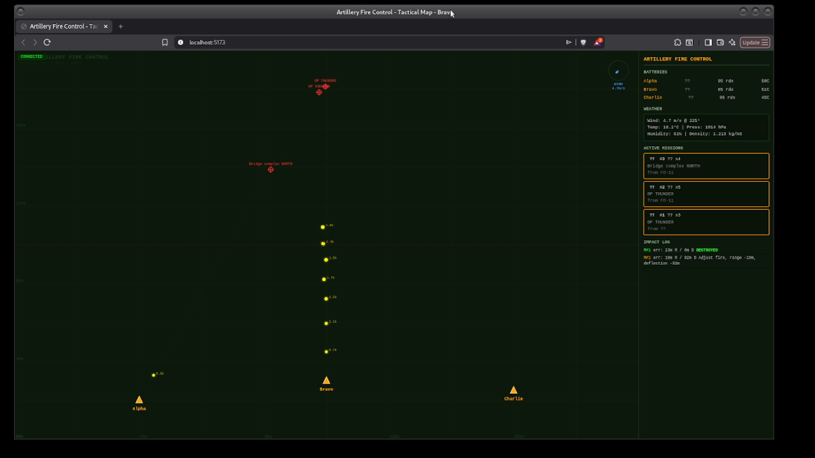Image resolution: width=815 pixels, height=458 pixels.
Task: Open the browser extensions puzzle icon
Action: (x=677, y=42)
